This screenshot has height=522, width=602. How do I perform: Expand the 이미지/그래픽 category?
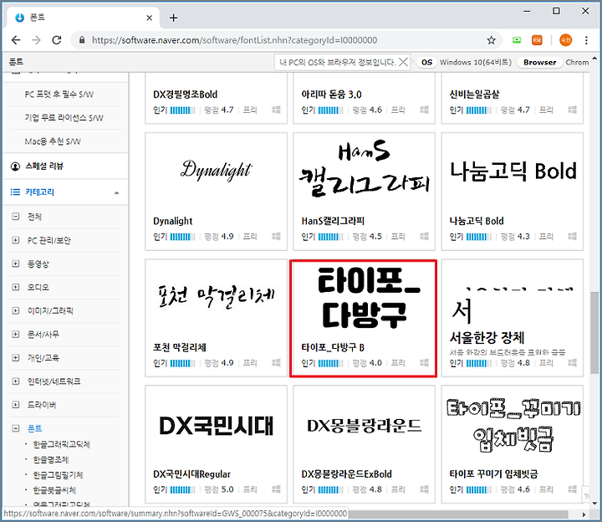pos(16,310)
